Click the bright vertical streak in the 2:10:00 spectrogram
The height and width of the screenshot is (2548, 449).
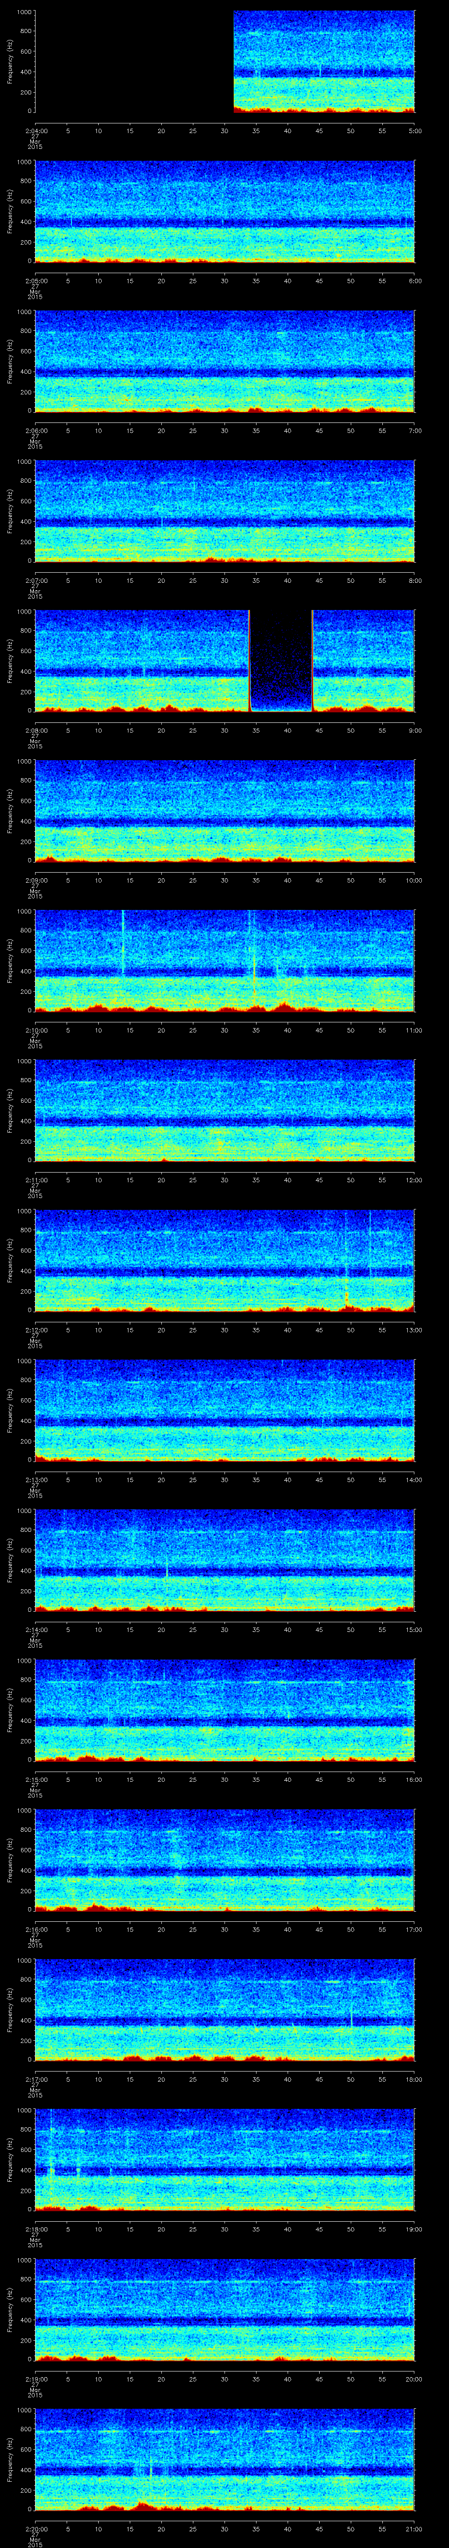point(122,942)
